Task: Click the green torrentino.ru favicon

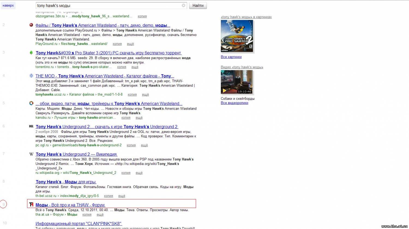Action: click(31, 53)
